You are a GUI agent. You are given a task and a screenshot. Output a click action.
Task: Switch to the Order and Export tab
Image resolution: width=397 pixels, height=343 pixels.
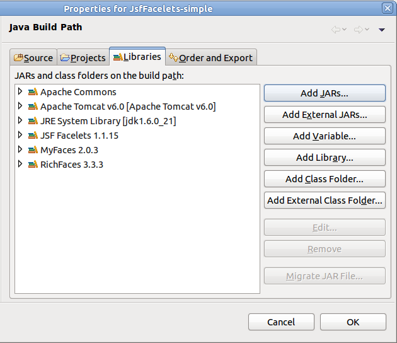click(x=211, y=58)
